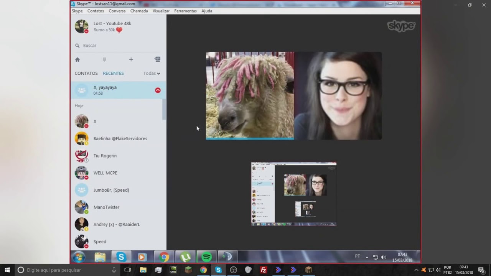Viewport: 491px width, 276px height.
Task: Open the conversation with contact X
Action: (117, 121)
